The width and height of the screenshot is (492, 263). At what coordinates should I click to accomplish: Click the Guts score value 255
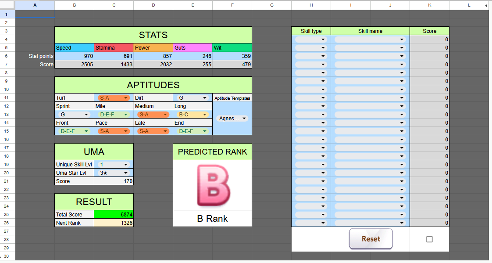point(193,65)
